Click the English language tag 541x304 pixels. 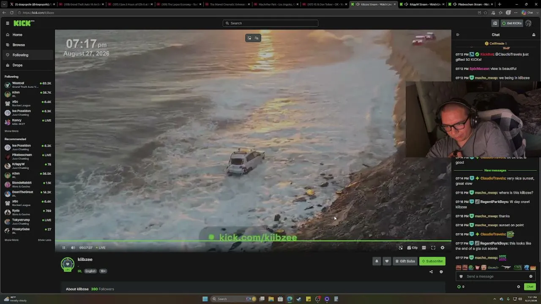click(90, 271)
